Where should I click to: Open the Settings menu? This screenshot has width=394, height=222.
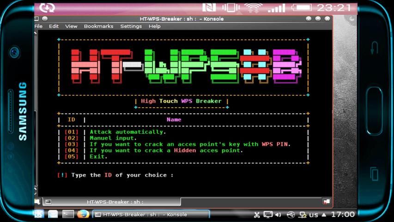click(131, 26)
